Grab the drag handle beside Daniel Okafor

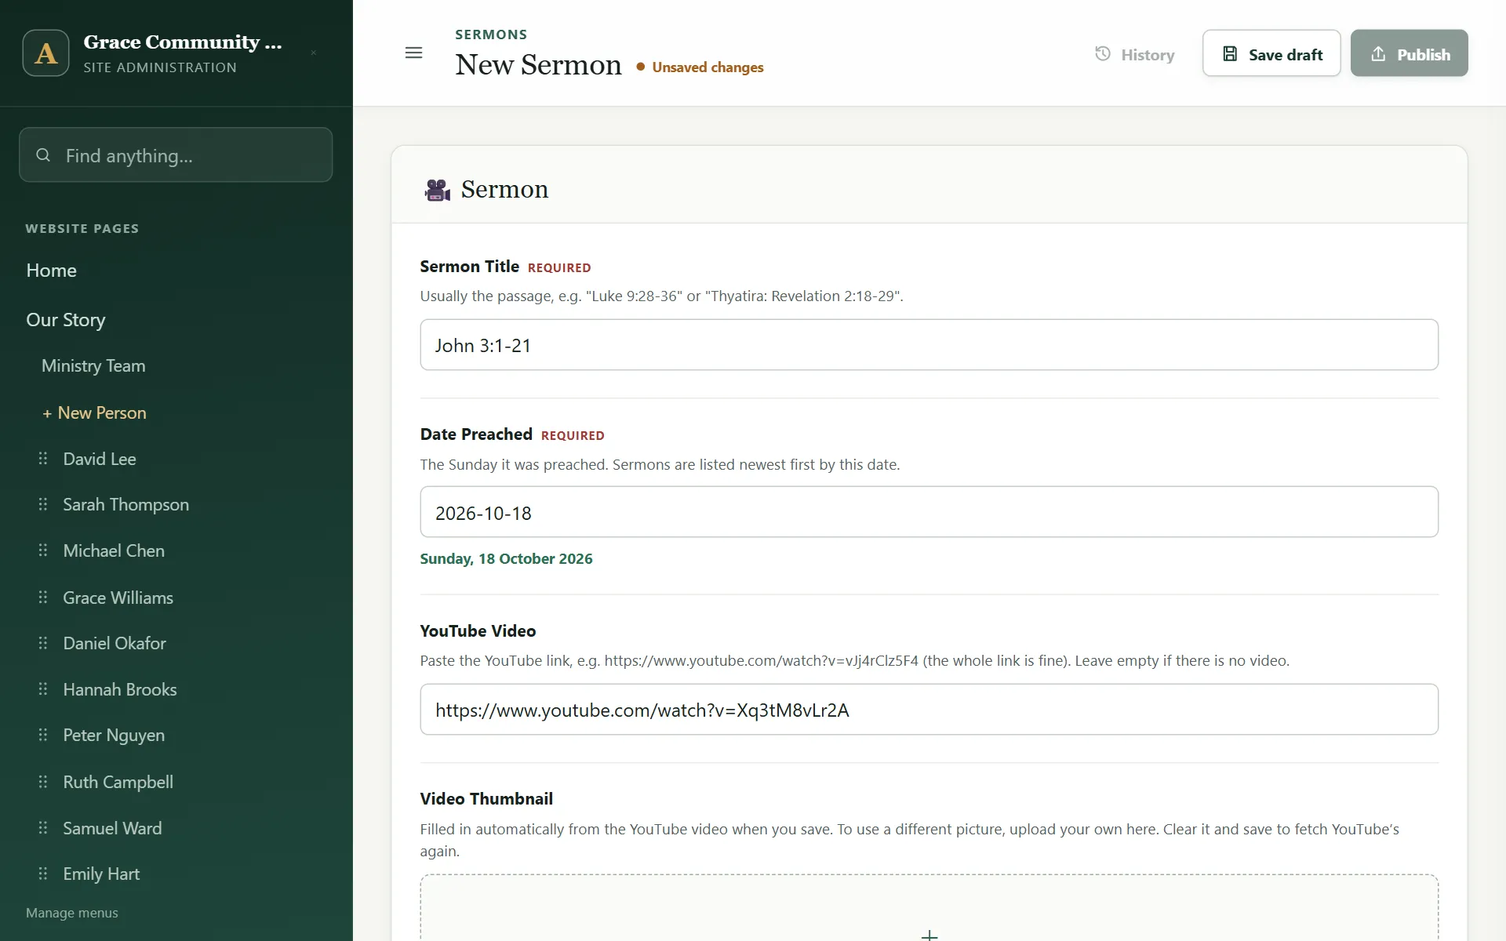point(43,643)
